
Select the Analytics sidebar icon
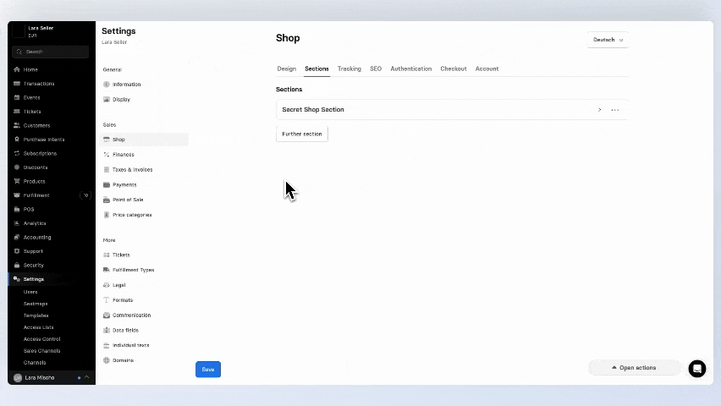coord(17,223)
